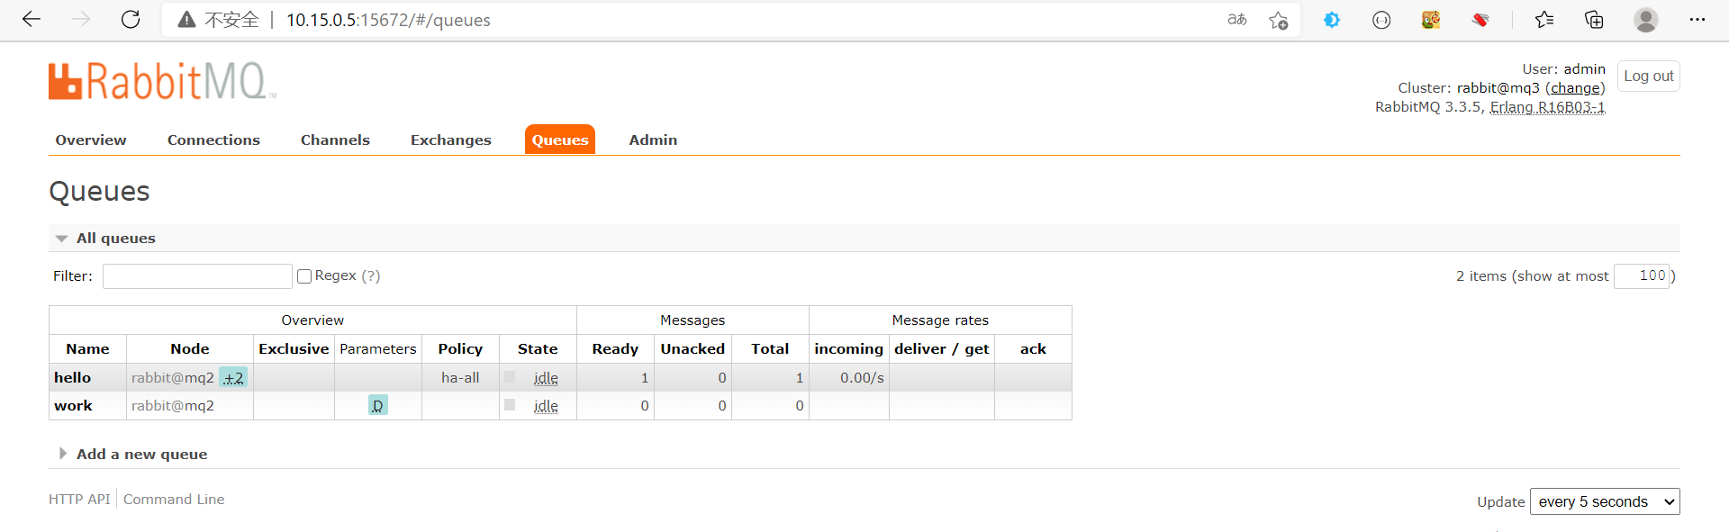
Task: Click the +2 mirror nodes badge
Action: pos(233,378)
